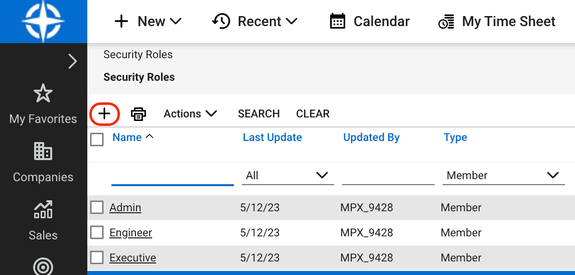
Task: Sort by Updated By column
Action: pos(371,137)
